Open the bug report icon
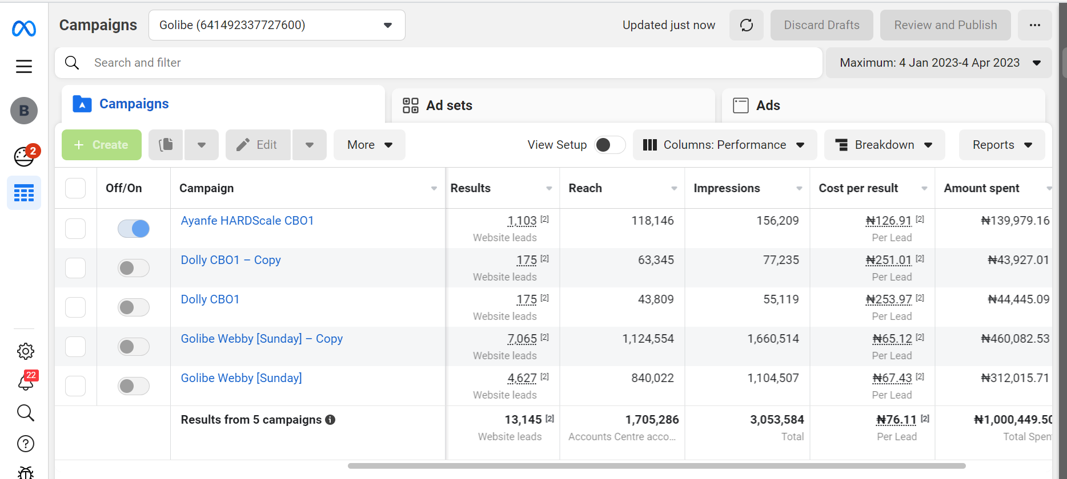Screen dimensions: 1067x479 coord(25,472)
